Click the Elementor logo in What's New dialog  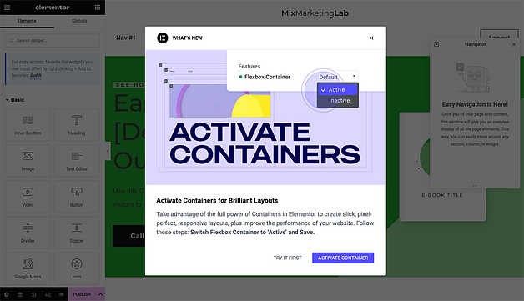[x=163, y=38]
